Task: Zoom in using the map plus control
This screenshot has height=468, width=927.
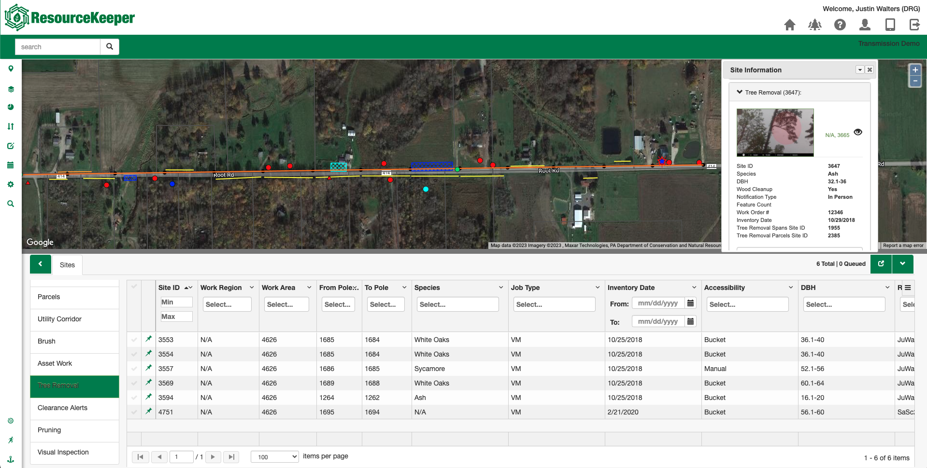Action: 914,70
